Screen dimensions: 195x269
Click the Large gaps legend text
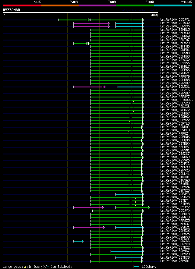(x=13, y=267)
